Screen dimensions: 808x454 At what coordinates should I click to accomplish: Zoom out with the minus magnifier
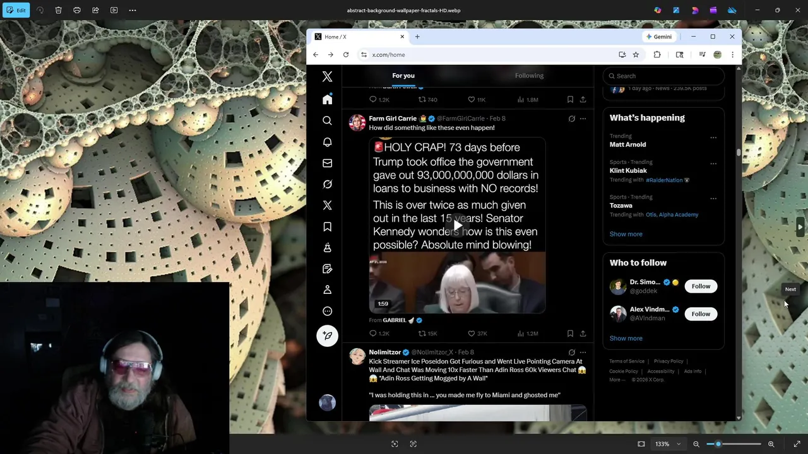(x=696, y=444)
